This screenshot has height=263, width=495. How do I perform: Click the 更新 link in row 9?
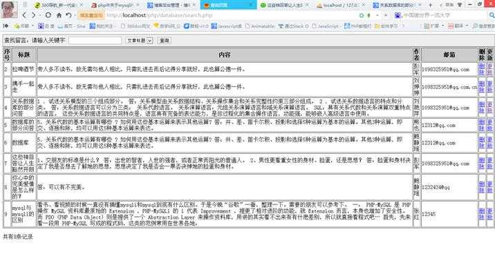[489, 214]
